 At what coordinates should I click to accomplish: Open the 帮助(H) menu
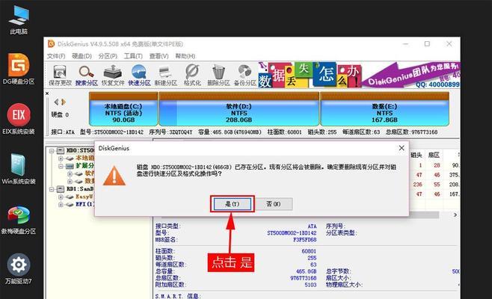[x=185, y=56]
